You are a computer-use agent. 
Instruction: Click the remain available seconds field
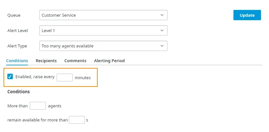tap(77, 120)
